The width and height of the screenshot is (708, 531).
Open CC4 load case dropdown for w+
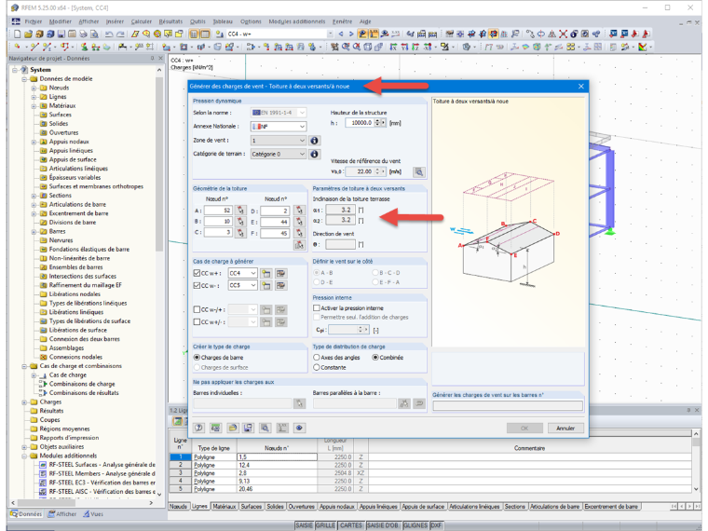pyautogui.click(x=253, y=273)
